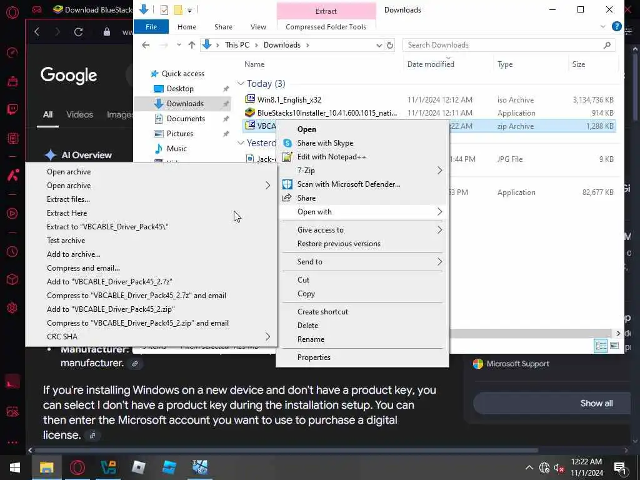Switch to details view layout icon
The width and height of the screenshot is (640, 480).
601,346
